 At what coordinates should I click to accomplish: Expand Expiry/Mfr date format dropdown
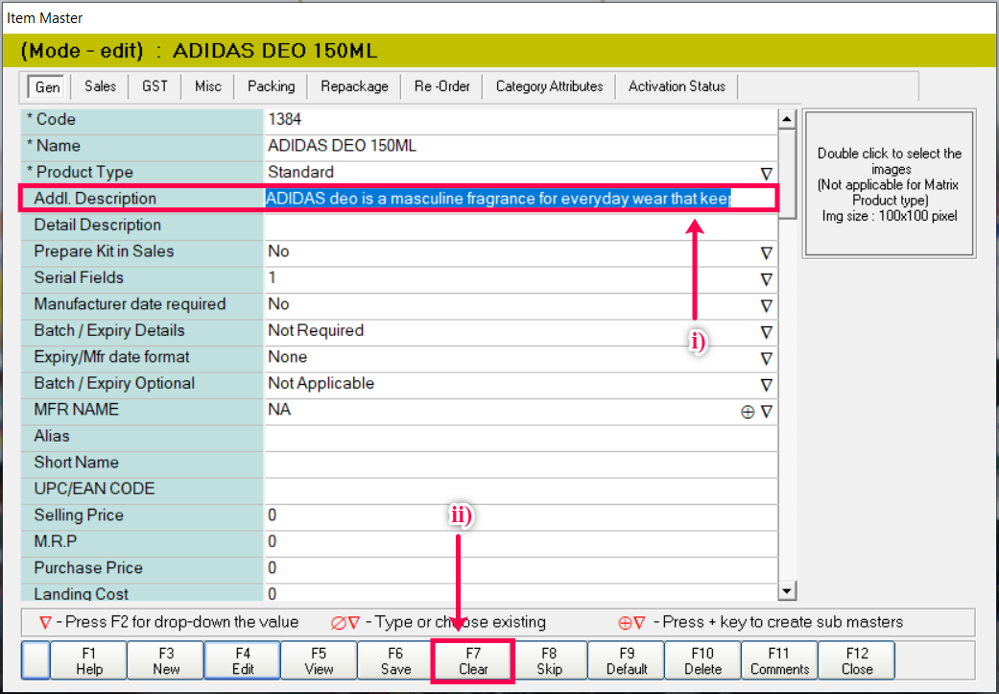pos(767,359)
